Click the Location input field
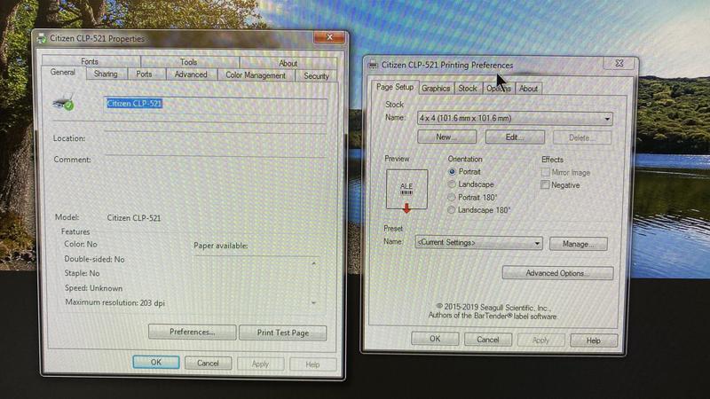 click(x=215, y=138)
